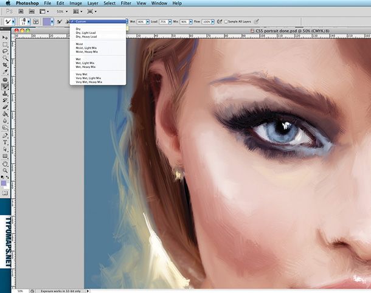The image size is (371, 293).
Task: Select the Blur tool
Action: pyautogui.click(x=5, y=121)
